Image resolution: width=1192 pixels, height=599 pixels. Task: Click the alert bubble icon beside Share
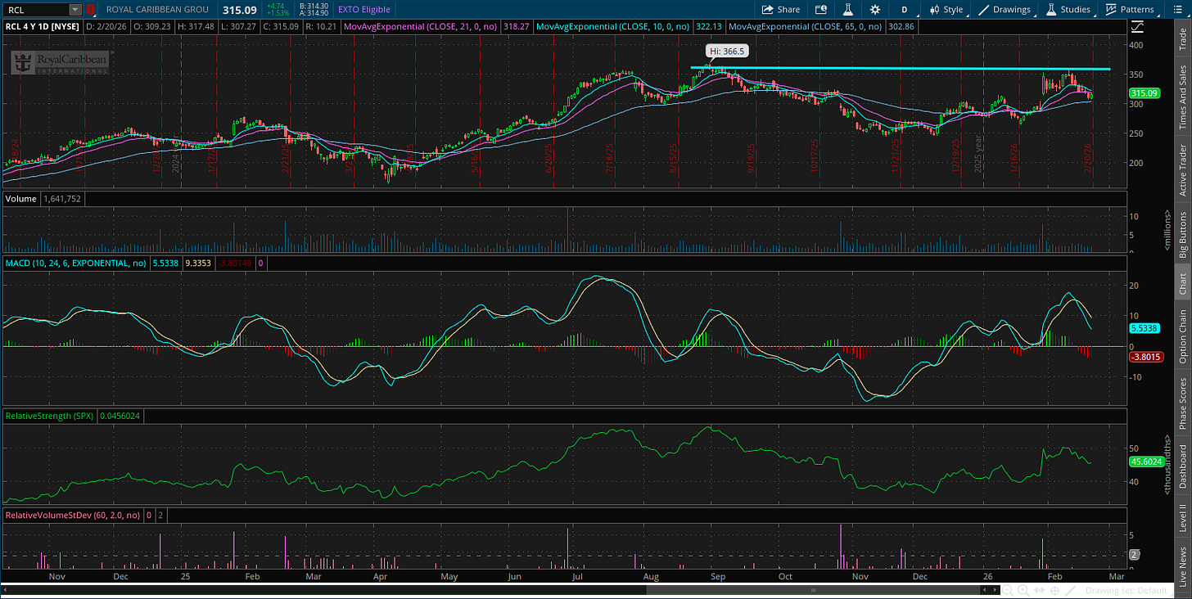point(821,10)
